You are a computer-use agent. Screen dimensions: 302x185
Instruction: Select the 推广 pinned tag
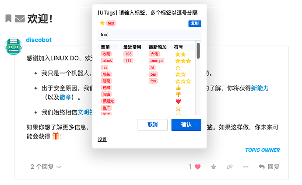click(106, 108)
